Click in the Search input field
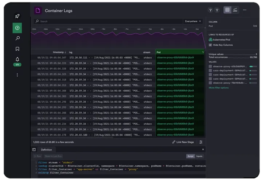This screenshot has width=262, height=181. 108,21
